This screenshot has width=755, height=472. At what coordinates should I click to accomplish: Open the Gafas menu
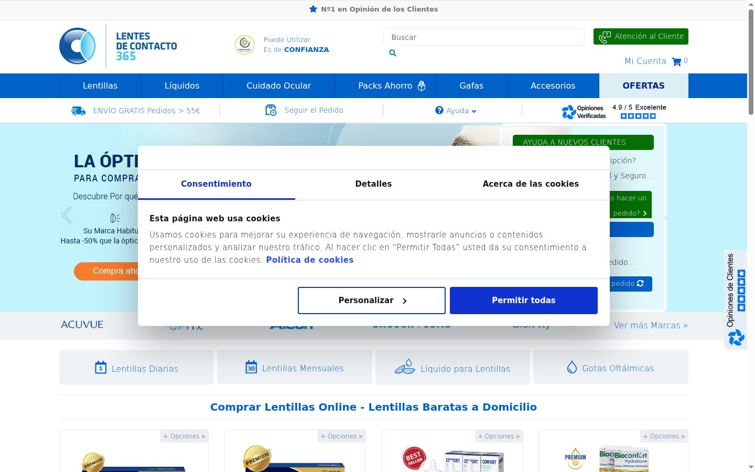(x=471, y=86)
